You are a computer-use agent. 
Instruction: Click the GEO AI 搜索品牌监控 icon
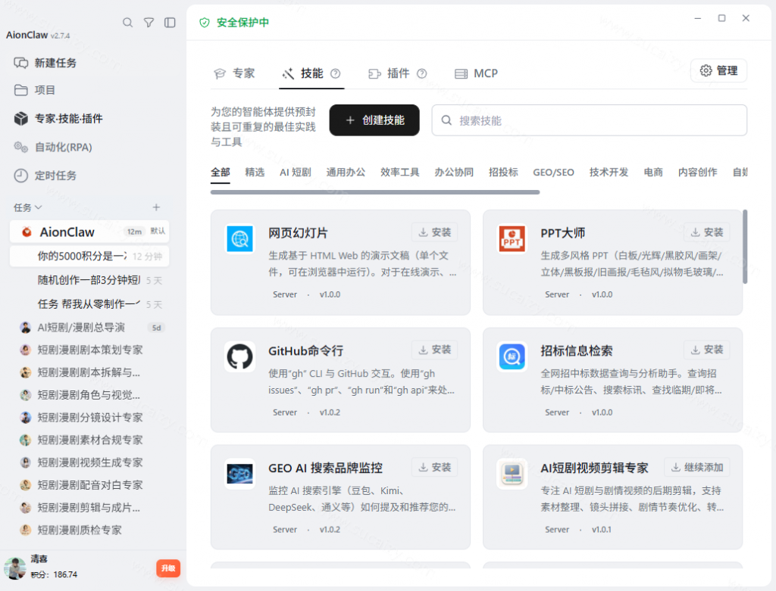[x=240, y=474]
